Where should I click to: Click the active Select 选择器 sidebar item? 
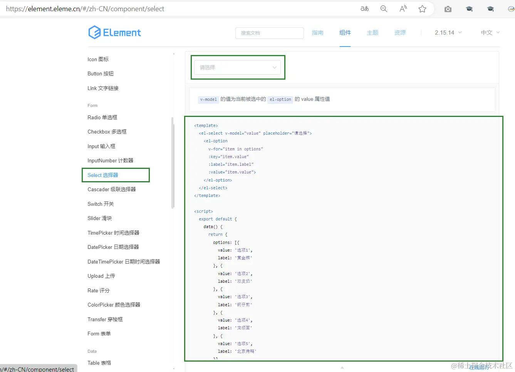coord(103,175)
